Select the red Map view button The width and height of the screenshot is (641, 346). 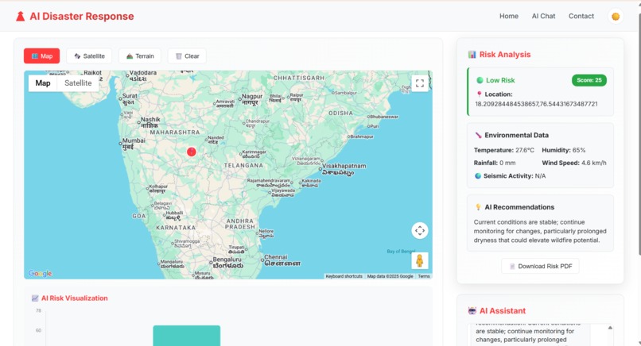tap(41, 56)
